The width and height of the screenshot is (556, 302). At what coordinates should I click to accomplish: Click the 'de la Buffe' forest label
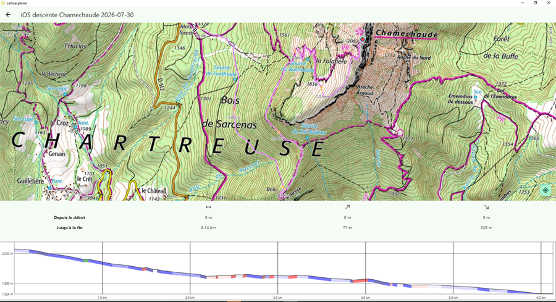coord(500,56)
